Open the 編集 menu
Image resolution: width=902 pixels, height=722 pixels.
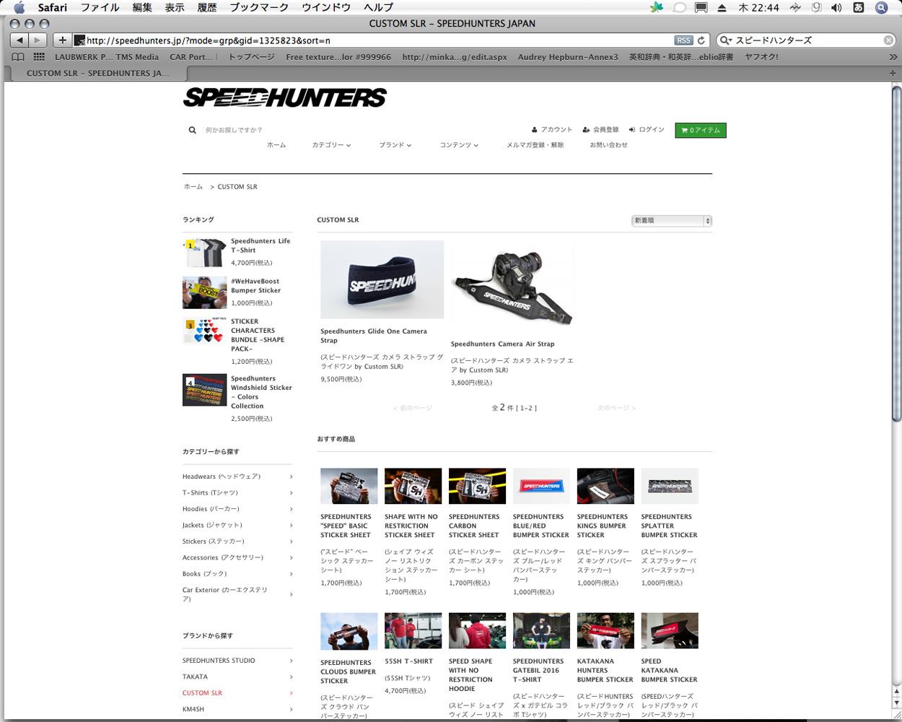[x=142, y=7]
